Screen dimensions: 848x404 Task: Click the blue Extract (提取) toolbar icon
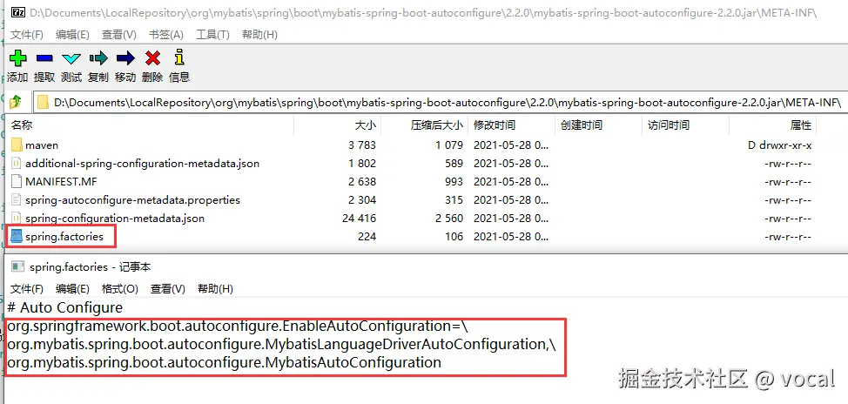click(44, 57)
